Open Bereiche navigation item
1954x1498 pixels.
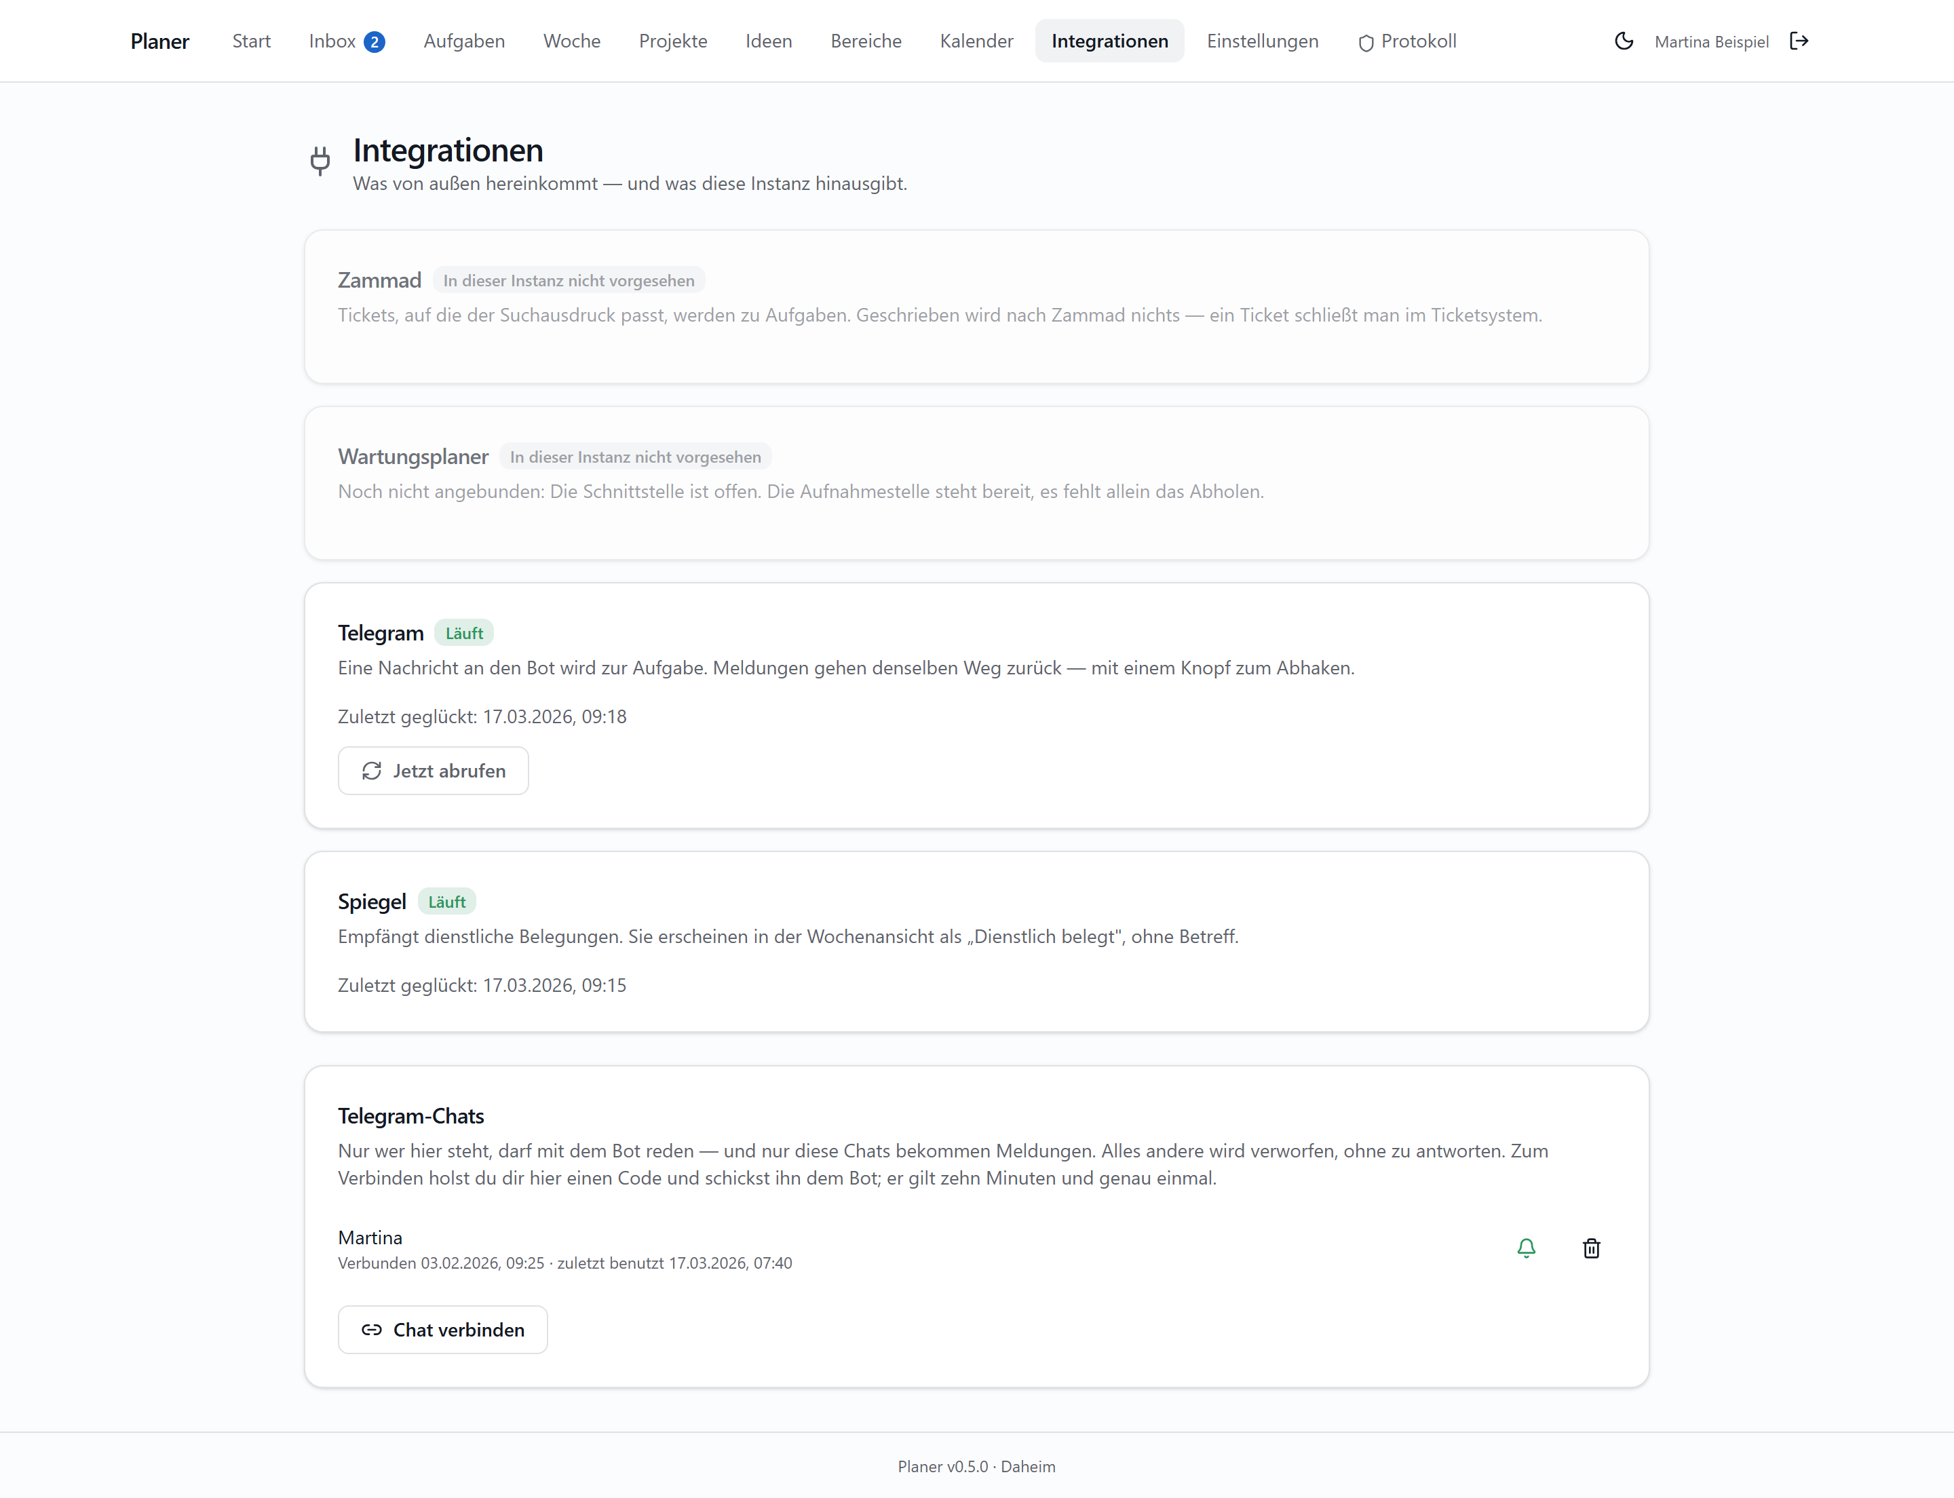(x=865, y=41)
